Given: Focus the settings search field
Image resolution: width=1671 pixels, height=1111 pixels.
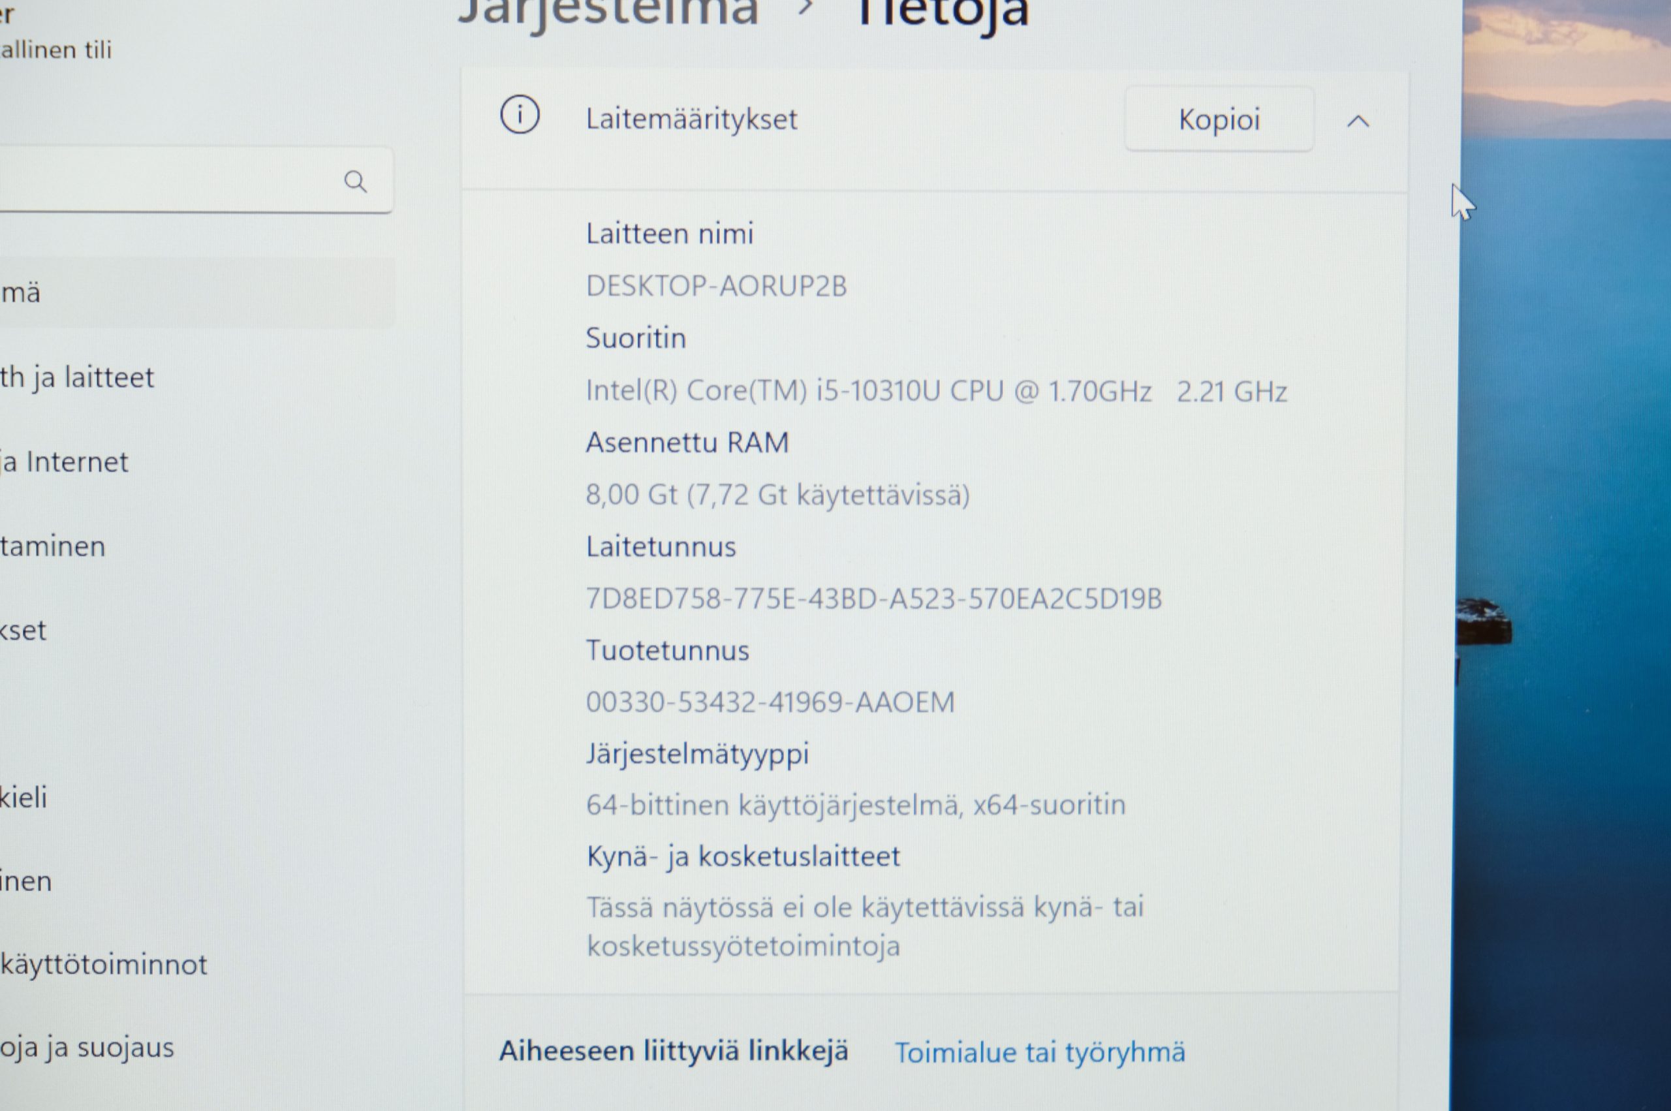Looking at the screenshot, I should [x=196, y=180].
